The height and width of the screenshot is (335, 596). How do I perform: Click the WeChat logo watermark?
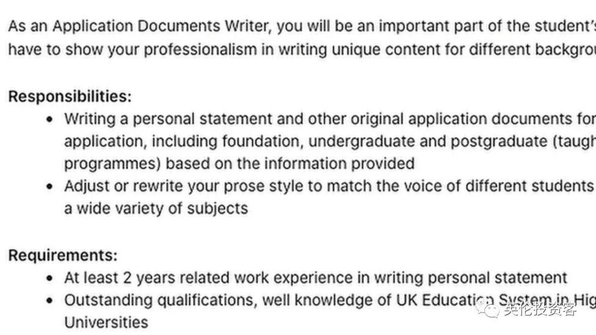pyautogui.click(x=488, y=308)
